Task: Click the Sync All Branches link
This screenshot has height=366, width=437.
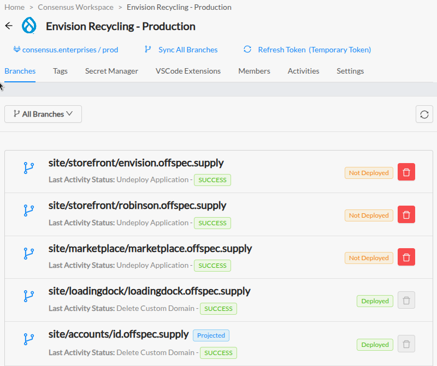Action: coord(188,50)
